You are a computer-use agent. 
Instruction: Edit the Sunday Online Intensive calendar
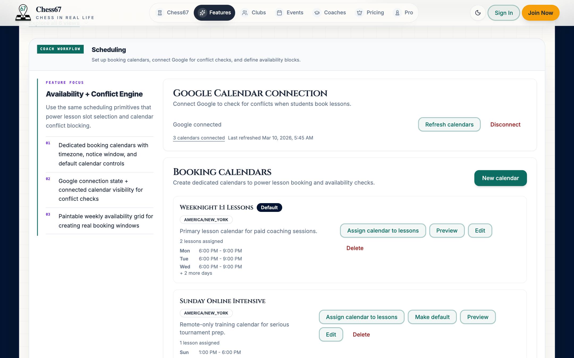tap(331, 334)
